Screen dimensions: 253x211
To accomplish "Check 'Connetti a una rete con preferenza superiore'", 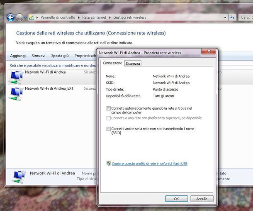I will [109, 118].
